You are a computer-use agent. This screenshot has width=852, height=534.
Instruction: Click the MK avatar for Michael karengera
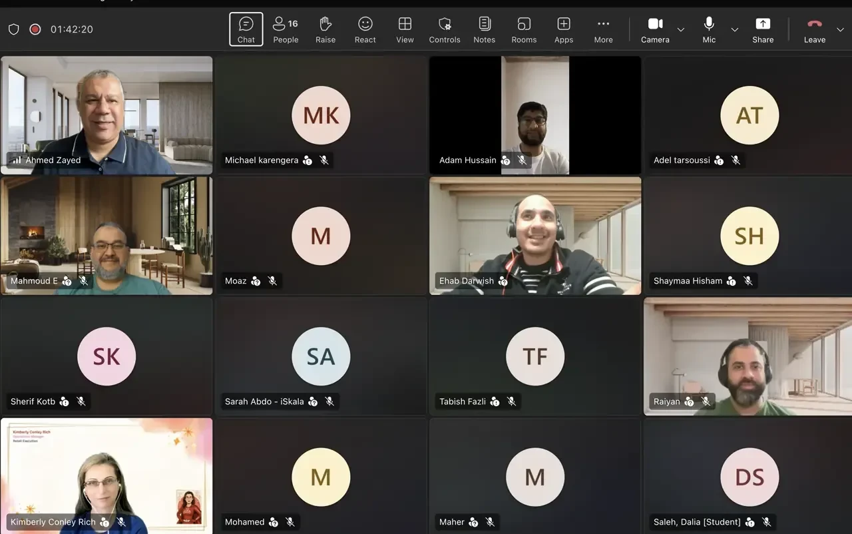pos(321,115)
